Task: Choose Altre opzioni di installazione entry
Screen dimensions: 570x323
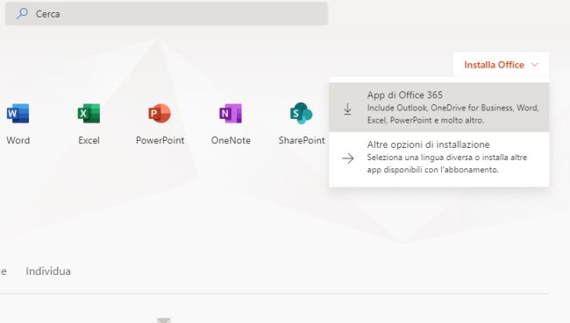Action: 438,157
